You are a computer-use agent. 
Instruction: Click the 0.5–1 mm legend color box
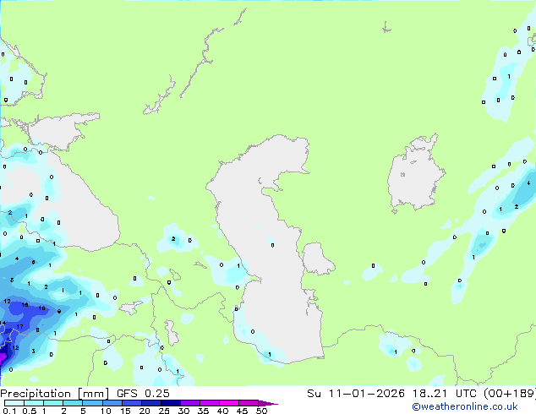34,403
